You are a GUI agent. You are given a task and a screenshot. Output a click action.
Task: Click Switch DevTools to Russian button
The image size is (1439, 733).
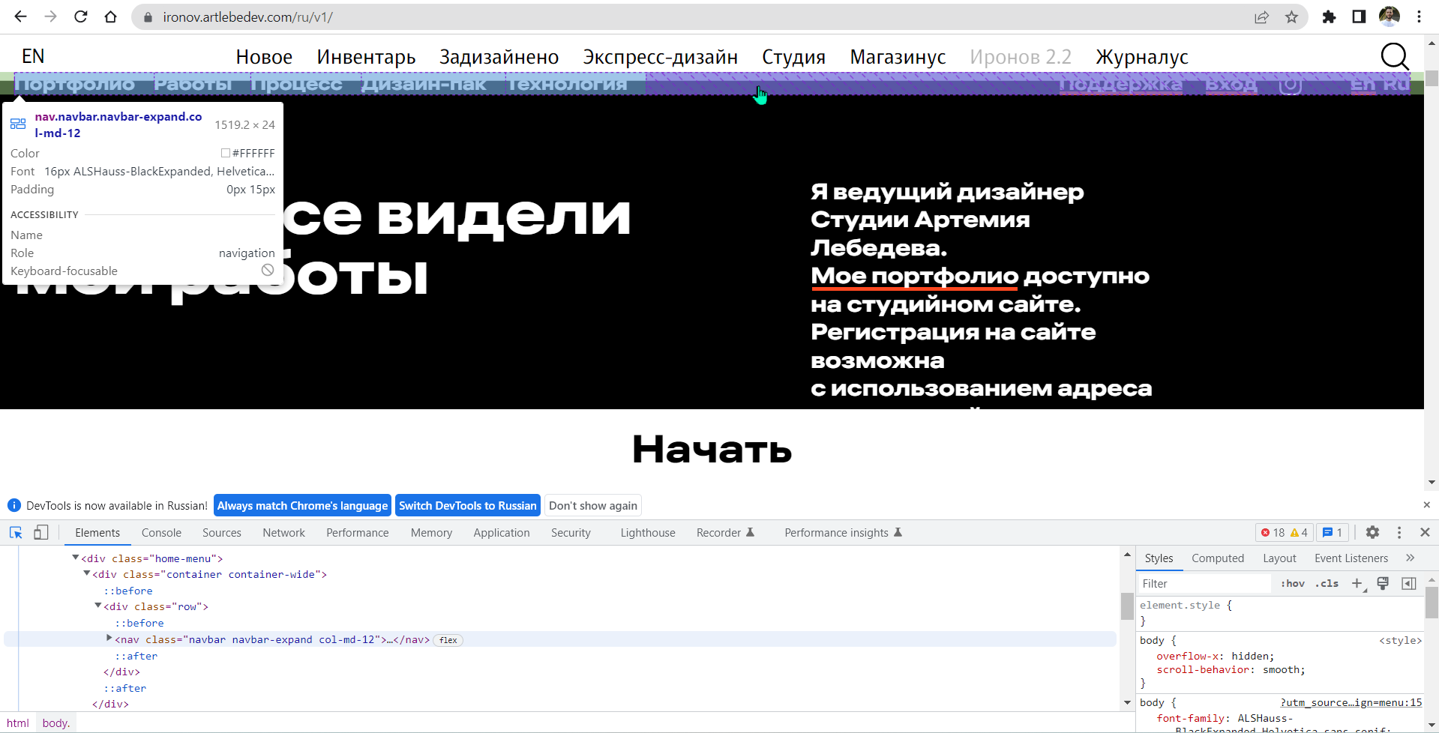pos(468,505)
